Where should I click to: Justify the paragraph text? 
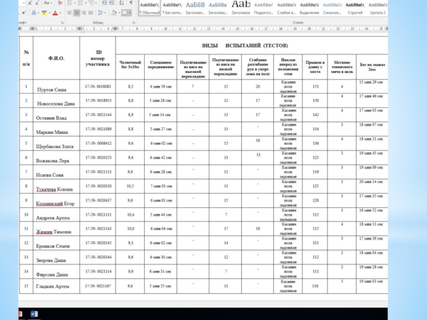[x=91, y=12]
